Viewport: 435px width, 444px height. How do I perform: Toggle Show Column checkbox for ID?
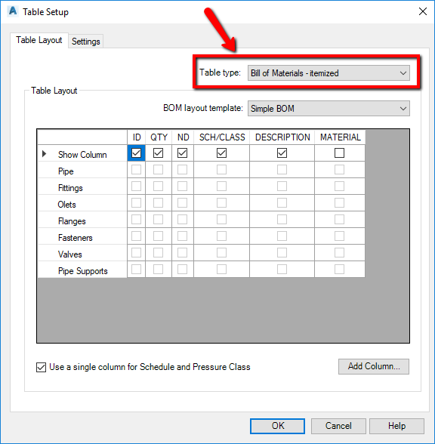[136, 153]
